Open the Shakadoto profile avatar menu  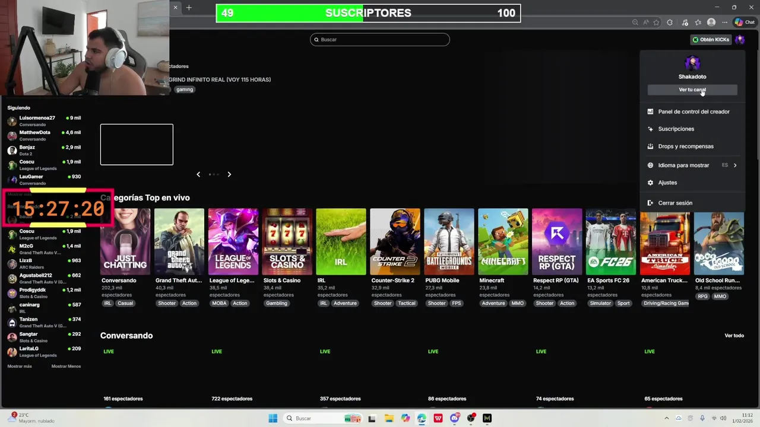[x=739, y=40]
